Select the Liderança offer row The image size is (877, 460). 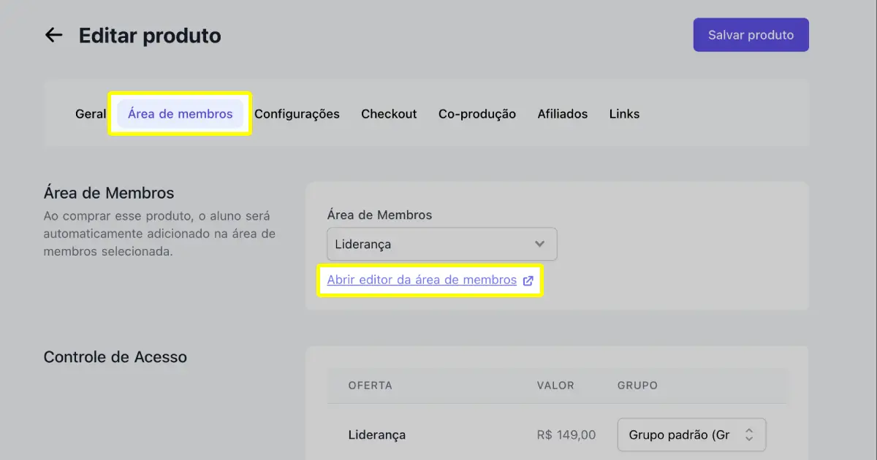coord(377,434)
